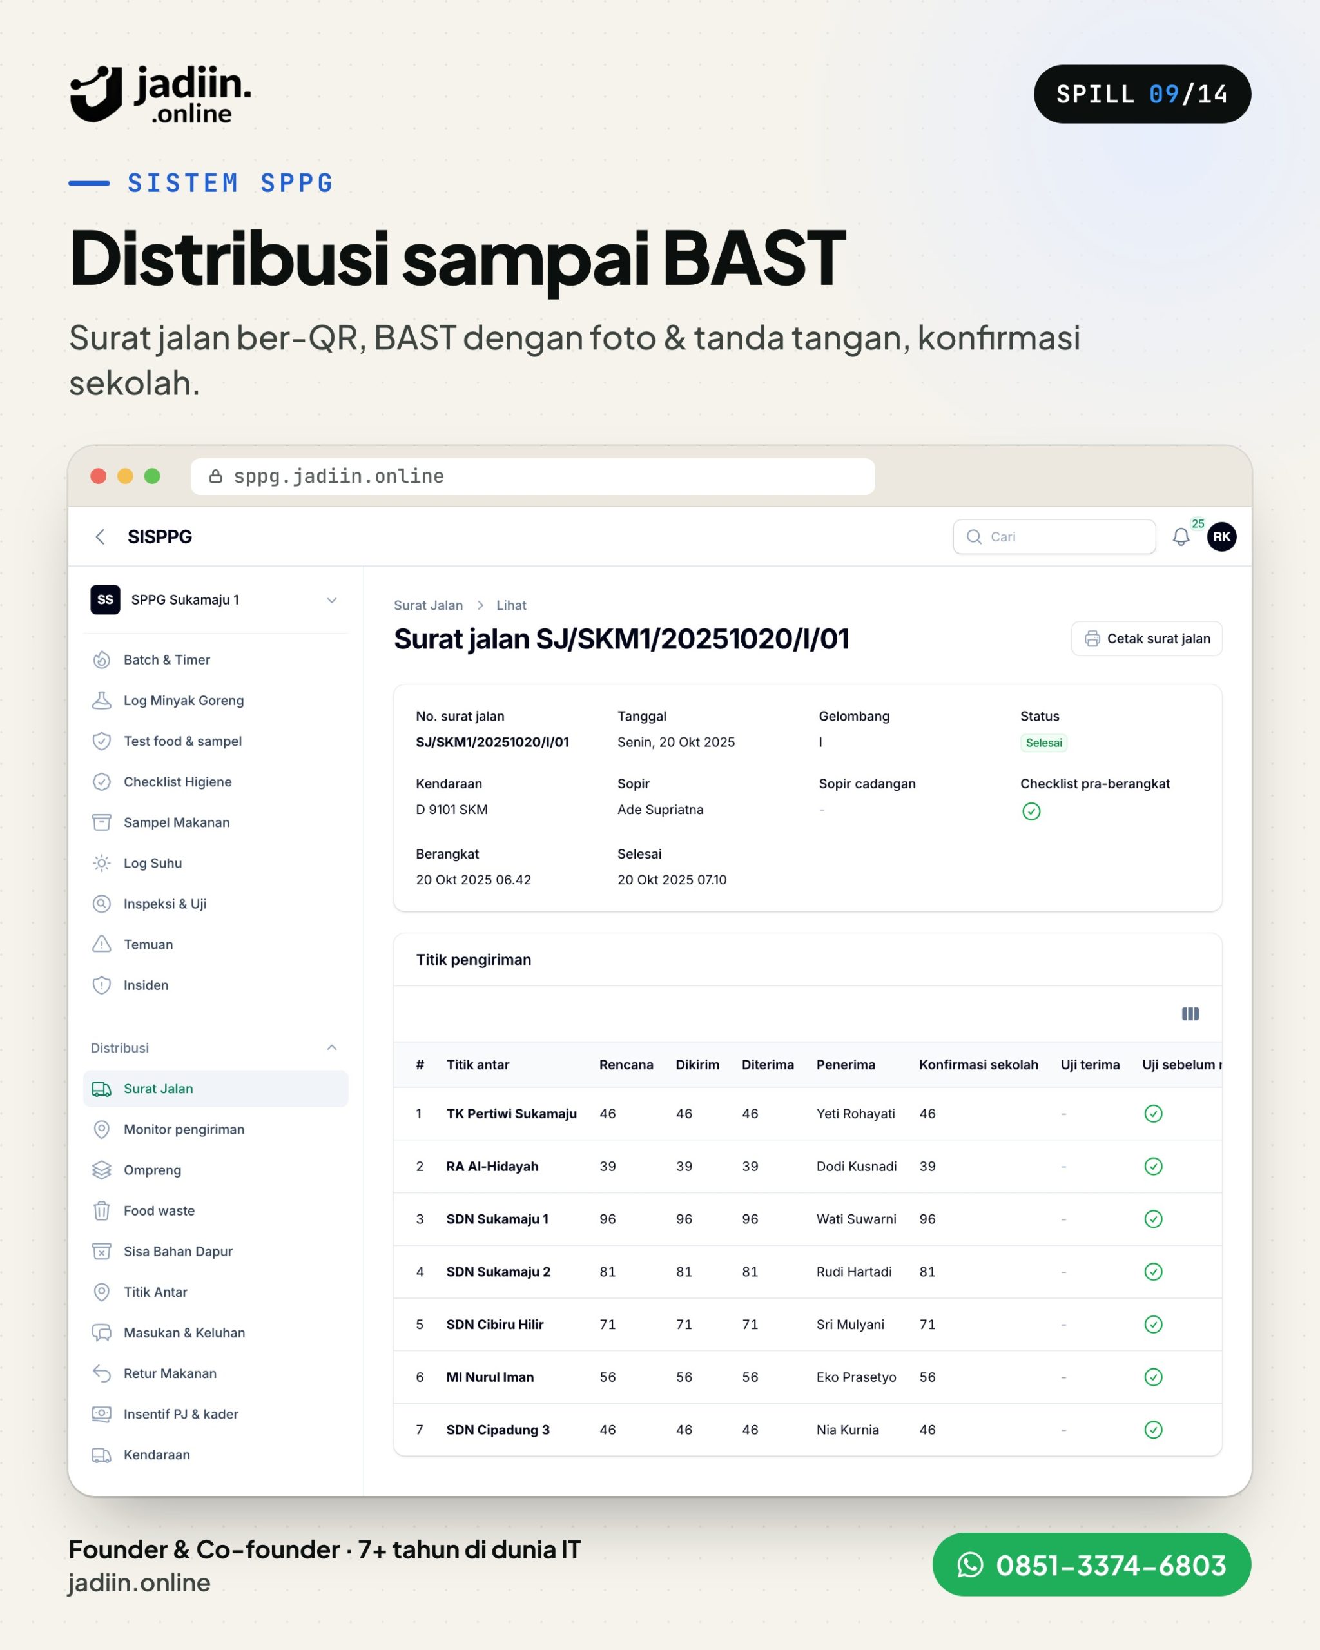Click the Selesai status badge
Image resolution: width=1320 pixels, height=1650 pixels.
tap(1043, 742)
